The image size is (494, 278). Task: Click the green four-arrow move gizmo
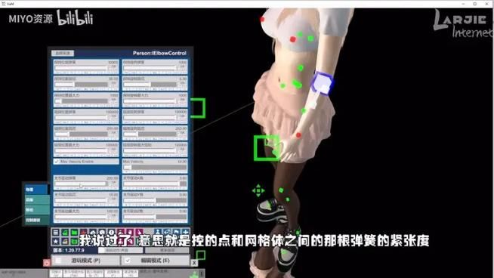[258, 190]
